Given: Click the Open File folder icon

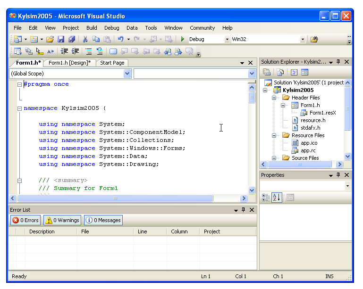Looking at the screenshot, I should [50, 39].
